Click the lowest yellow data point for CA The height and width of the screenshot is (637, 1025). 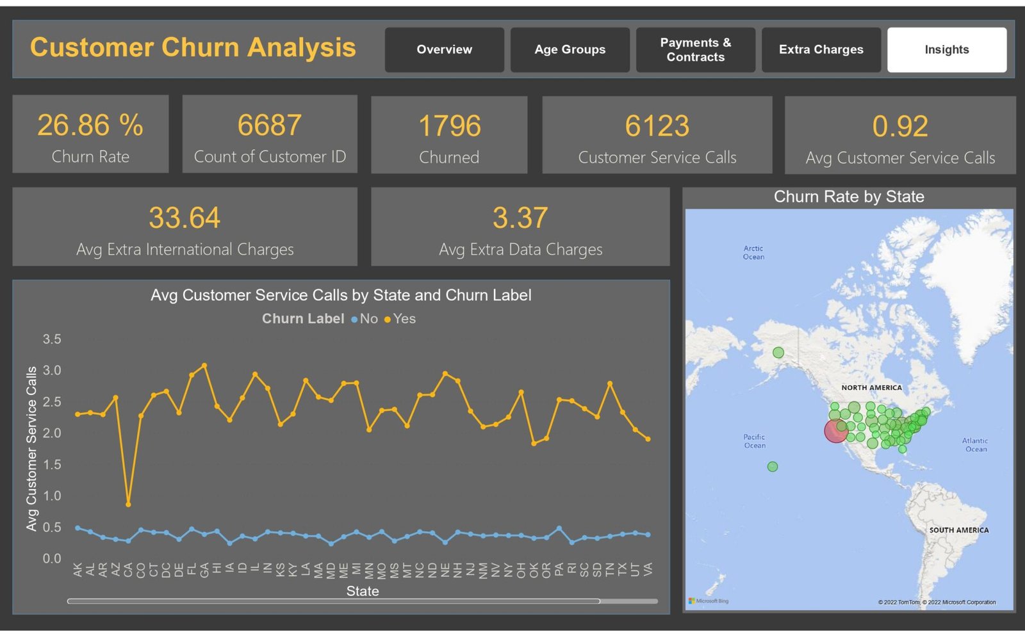point(129,504)
